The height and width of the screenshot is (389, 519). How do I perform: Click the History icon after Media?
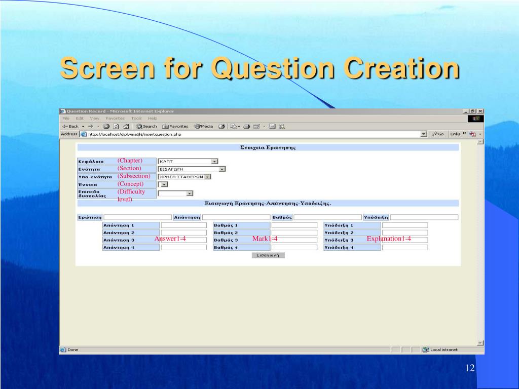[x=221, y=126]
